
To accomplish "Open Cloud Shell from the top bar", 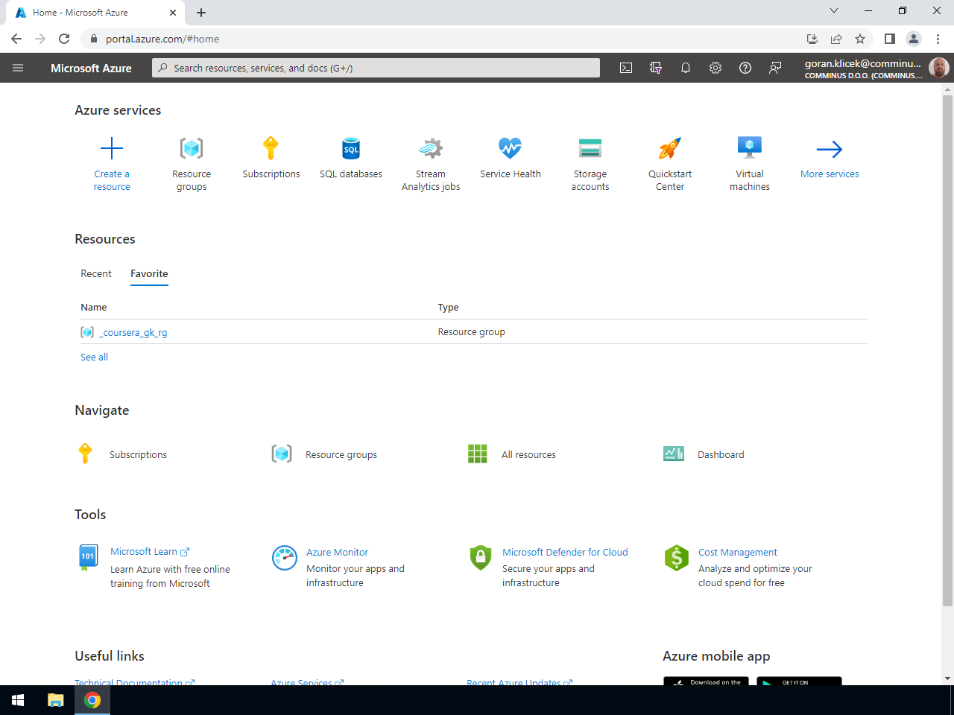I will pos(626,68).
